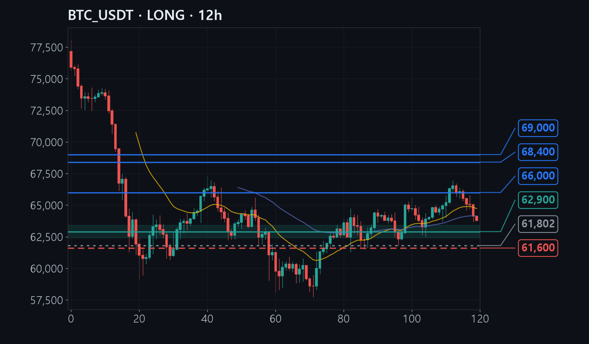Click the 60 x-axis tick label

pyautogui.click(x=275, y=319)
